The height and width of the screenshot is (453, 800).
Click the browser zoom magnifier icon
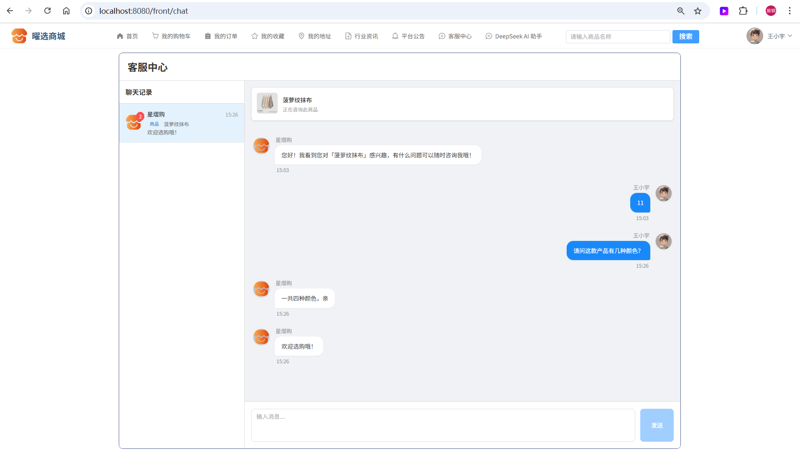[681, 11]
